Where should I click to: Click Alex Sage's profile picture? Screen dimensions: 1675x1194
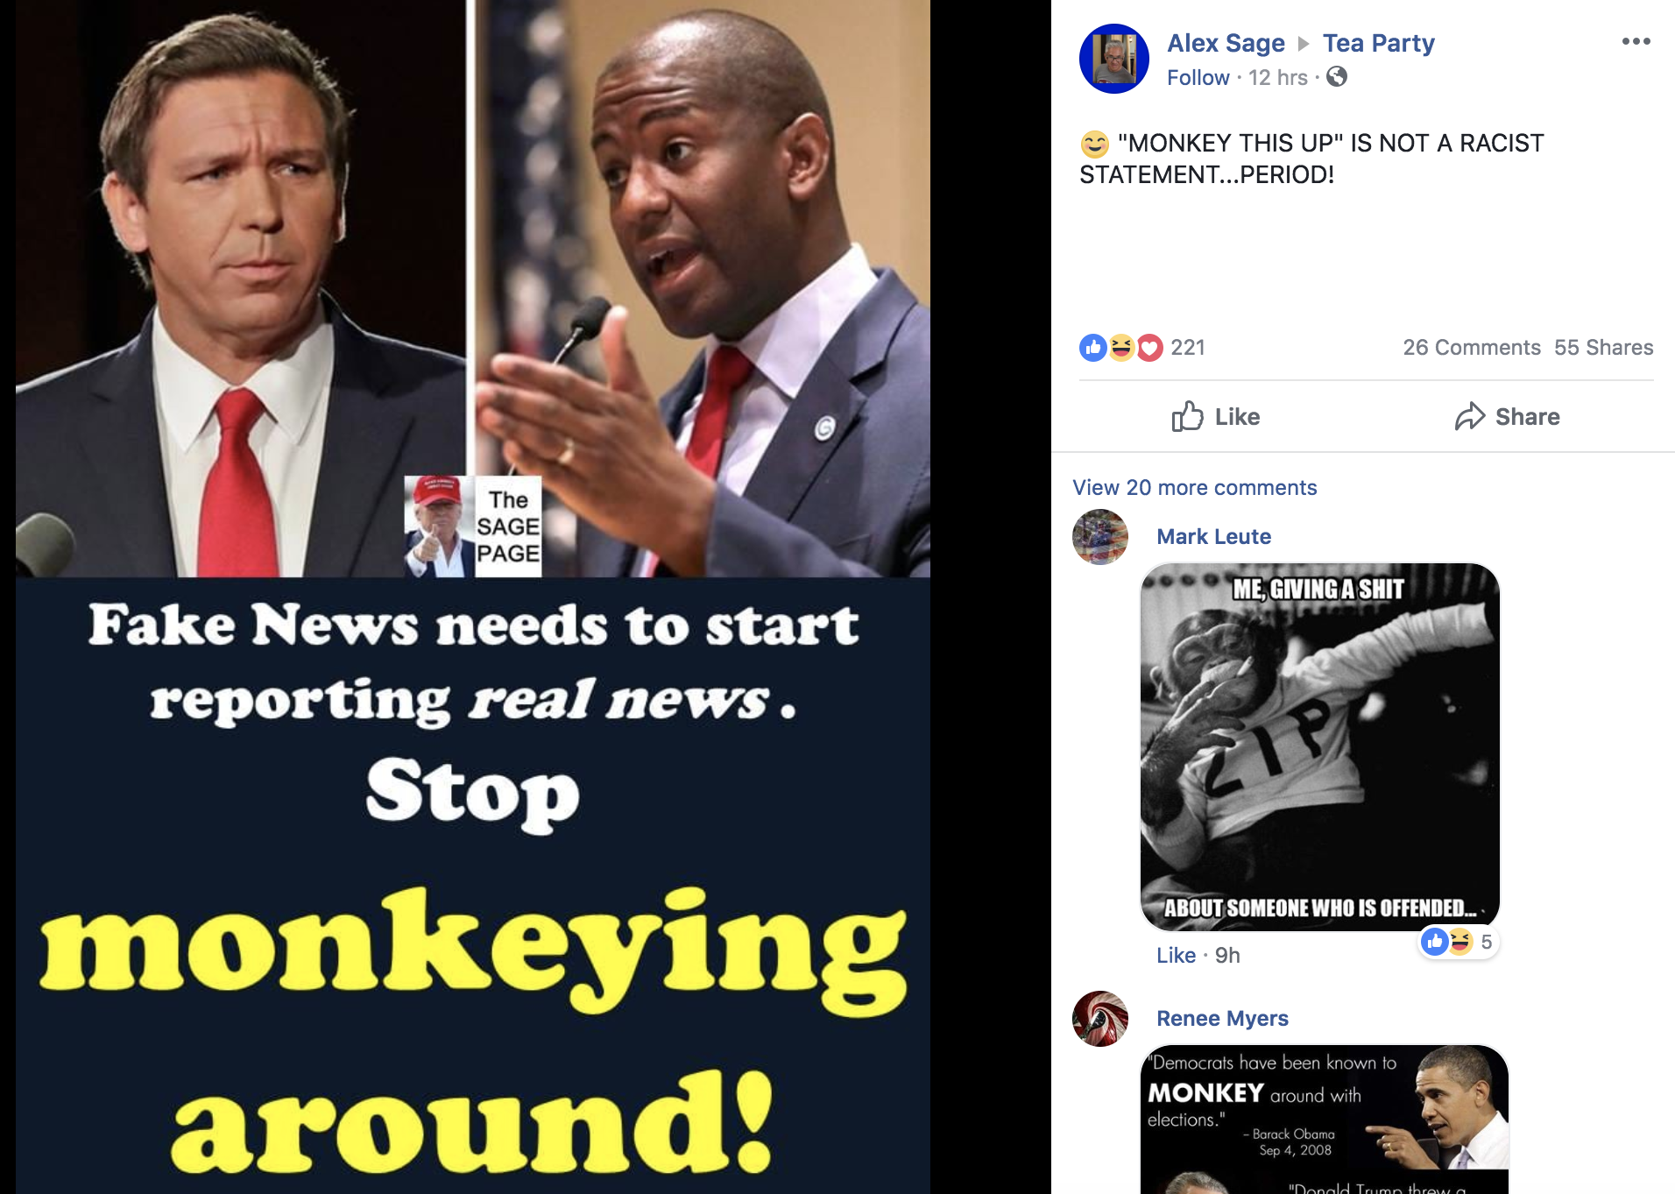(x=1114, y=59)
